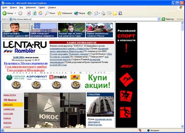The height and width of the screenshot is (133, 185).
Task: Click the Сбербанк России logo
Action: point(16,77)
